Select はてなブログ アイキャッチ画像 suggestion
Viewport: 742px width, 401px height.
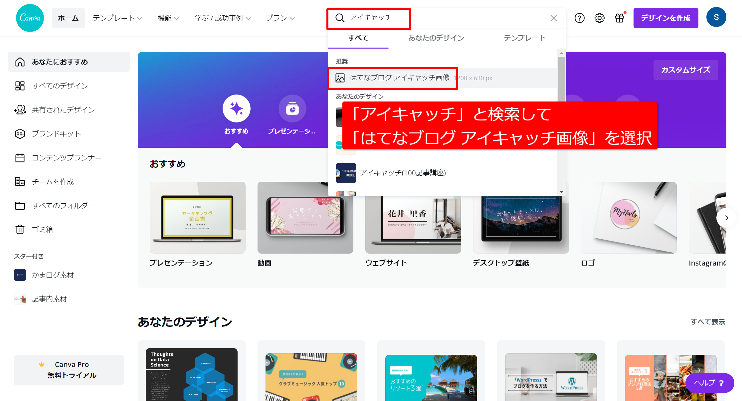[x=443, y=78]
